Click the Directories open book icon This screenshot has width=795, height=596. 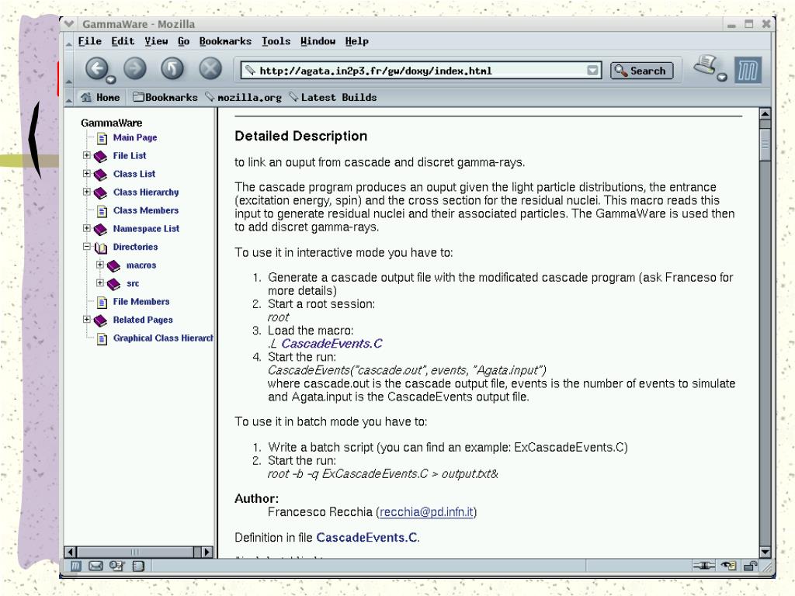coord(101,248)
